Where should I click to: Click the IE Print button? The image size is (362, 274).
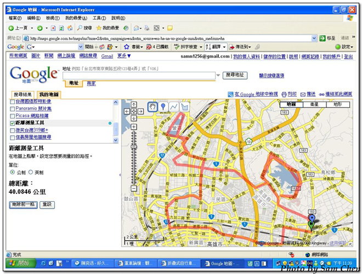(x=147, y=28)
